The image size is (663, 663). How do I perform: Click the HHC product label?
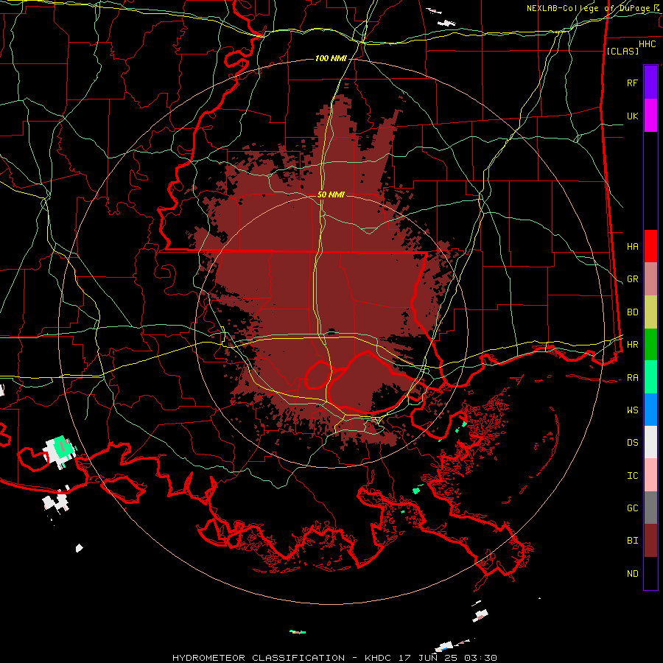pyautogui.click(x=647, y=44)
